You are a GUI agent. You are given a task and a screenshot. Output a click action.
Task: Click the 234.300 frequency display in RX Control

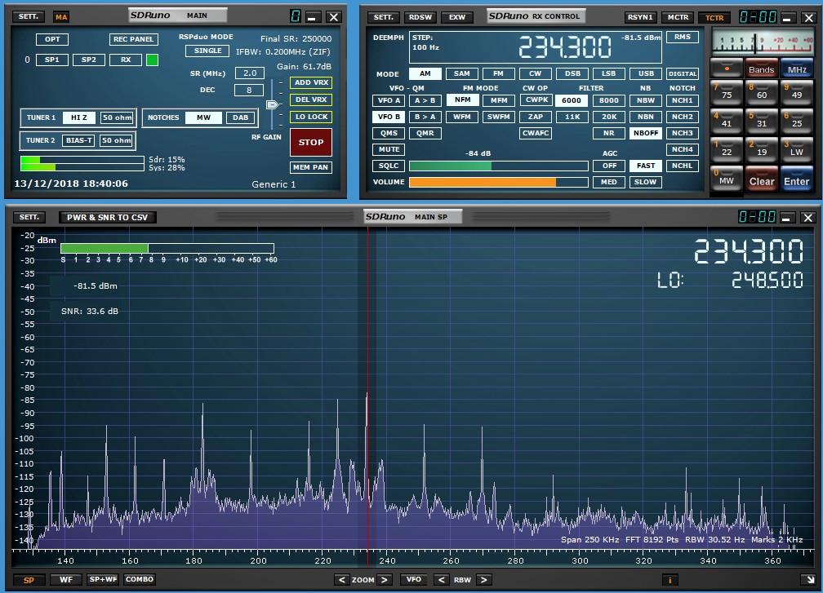point(565,47)
